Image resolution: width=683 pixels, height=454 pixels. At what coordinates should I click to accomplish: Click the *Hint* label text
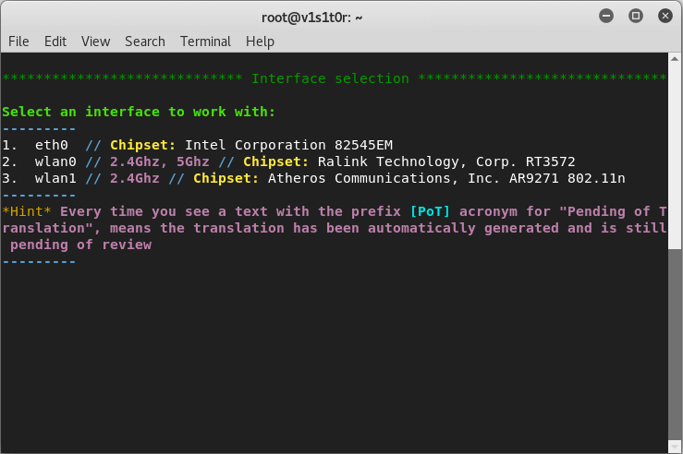(x=27, y=212)
